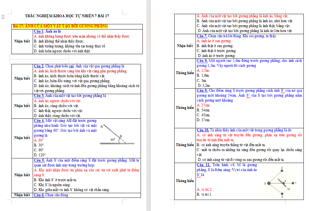Click answer 'C. 45cm.'

click(x=204, y=115)
